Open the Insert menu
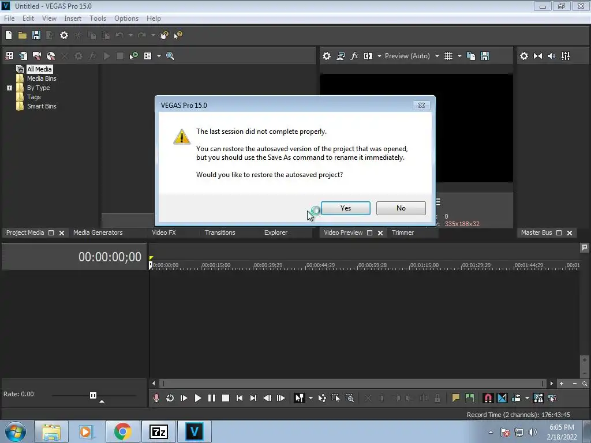The height and width of the screenshot is (443, 591). tap(73, 18)
